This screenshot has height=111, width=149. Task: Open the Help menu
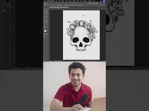[94, 1]
